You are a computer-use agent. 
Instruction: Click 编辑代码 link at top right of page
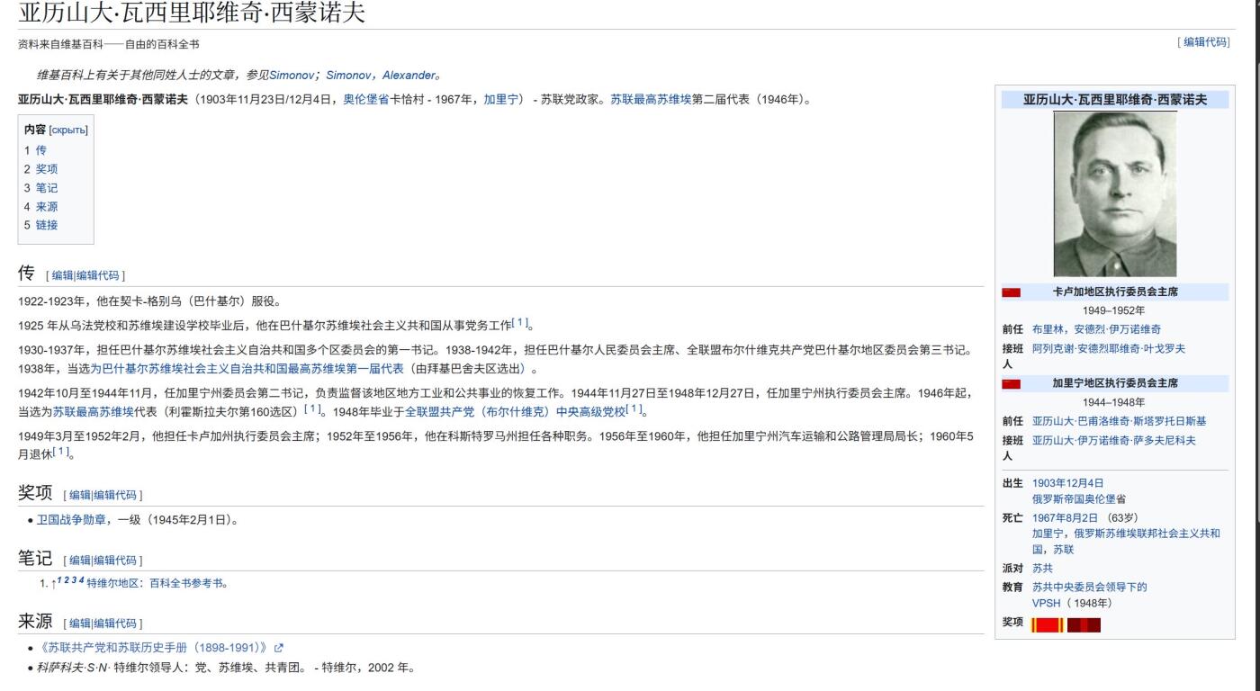click(x=1204, y=42)
